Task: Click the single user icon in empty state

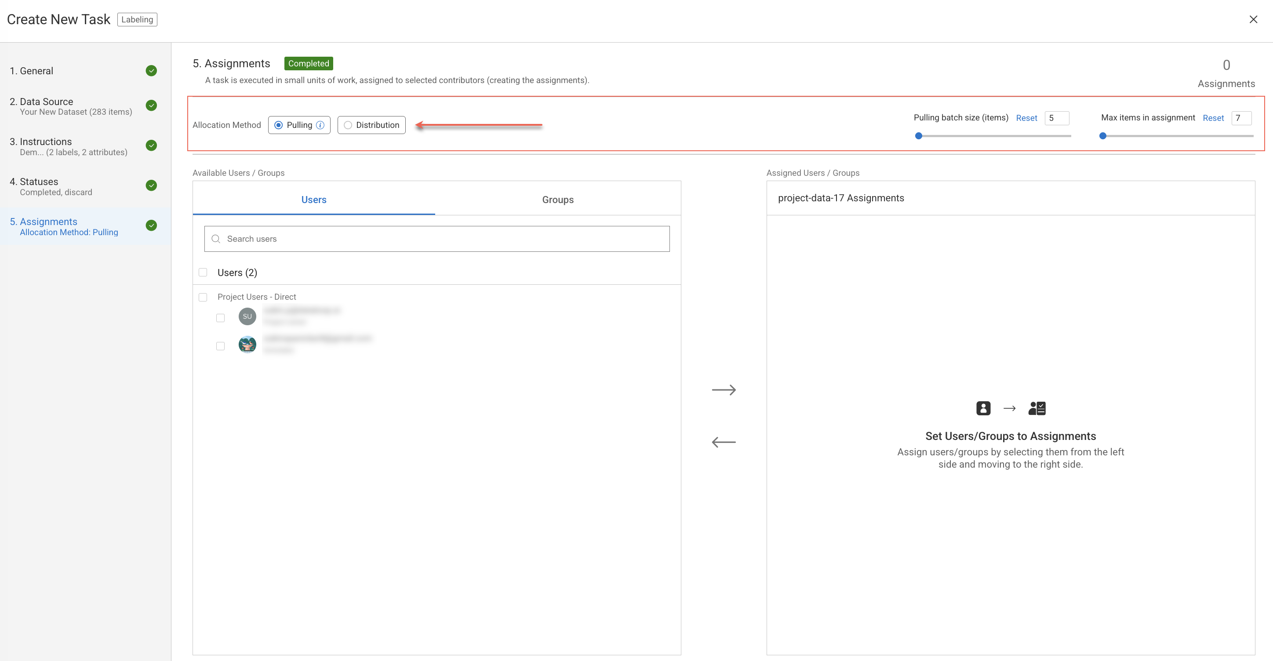Action: coord(983,408)
